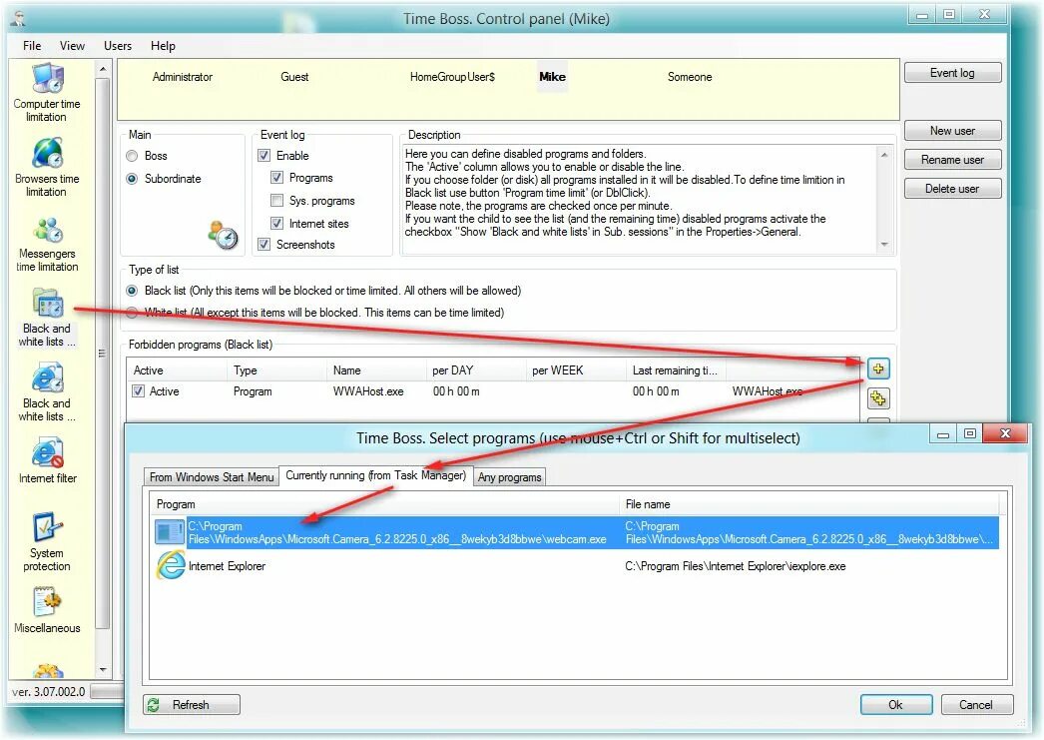Open Computer time limitation section icon
1044x740 pixels.
point(47,79)
